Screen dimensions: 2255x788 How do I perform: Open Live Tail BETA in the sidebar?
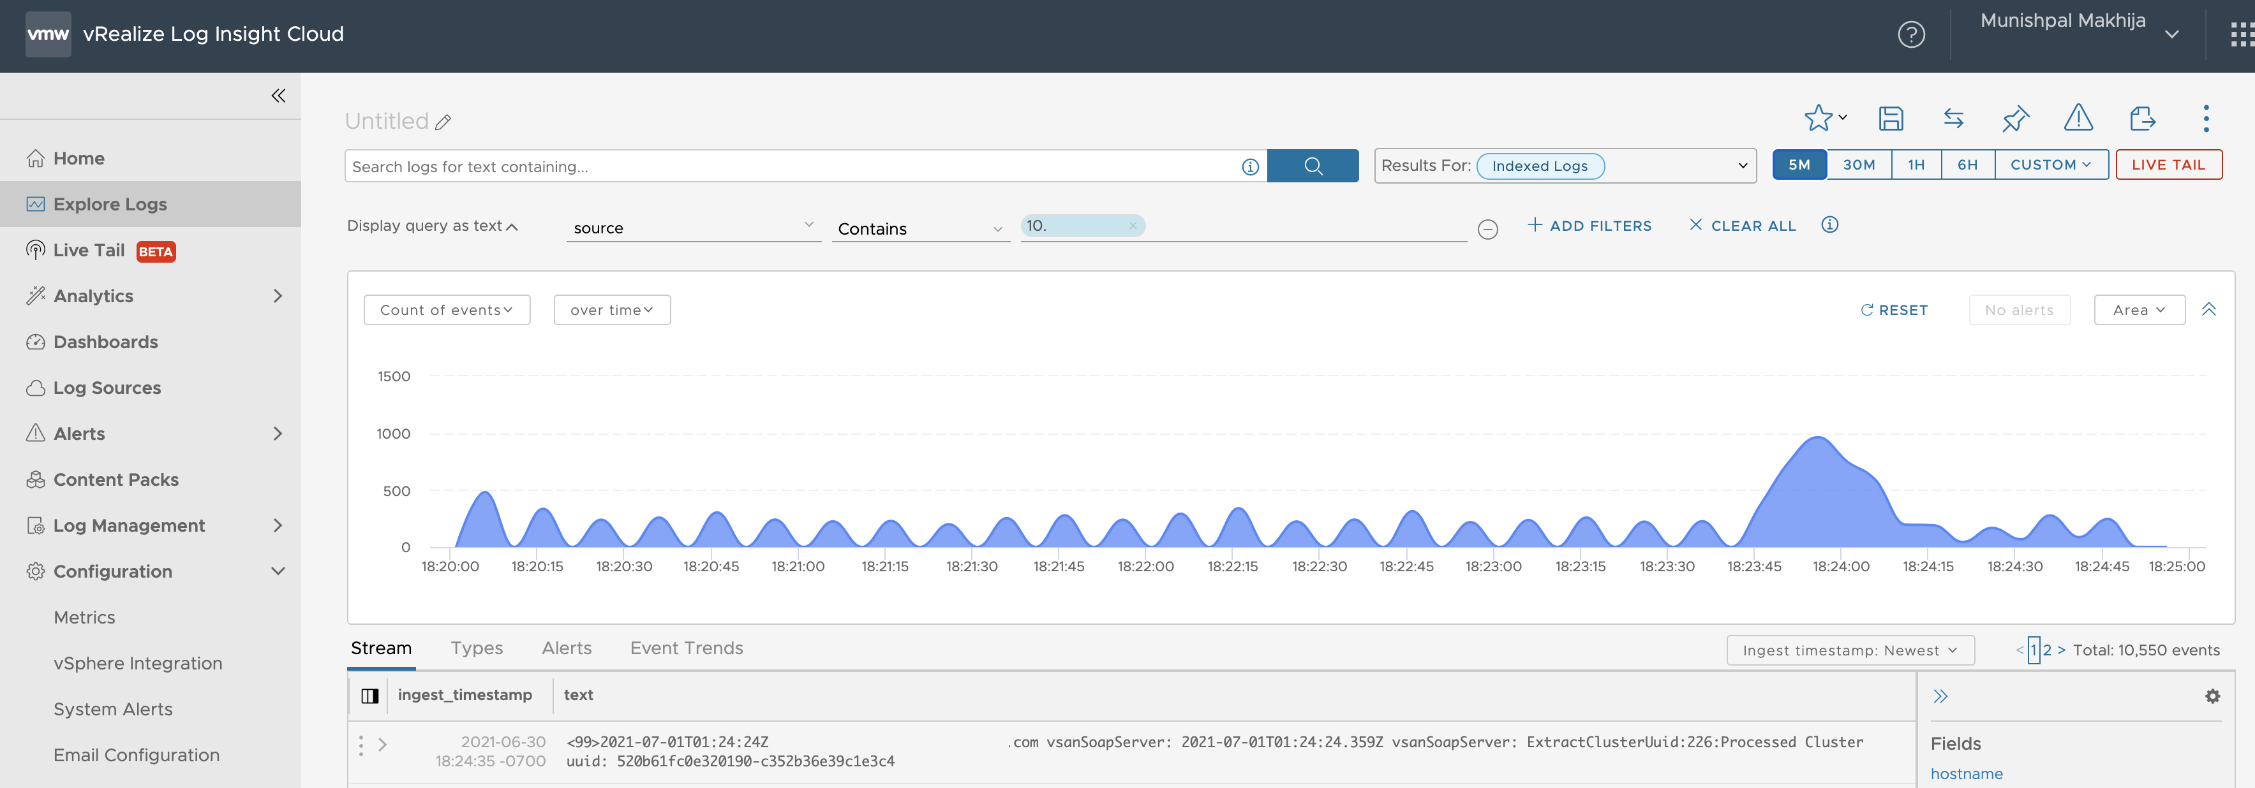[151, 250]
